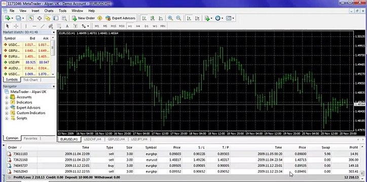
Task: Set timeframe to MN
Action: [163, 26]
